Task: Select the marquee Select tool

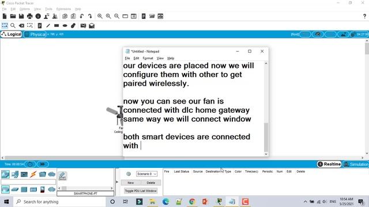Action: (x=5, y=25)
